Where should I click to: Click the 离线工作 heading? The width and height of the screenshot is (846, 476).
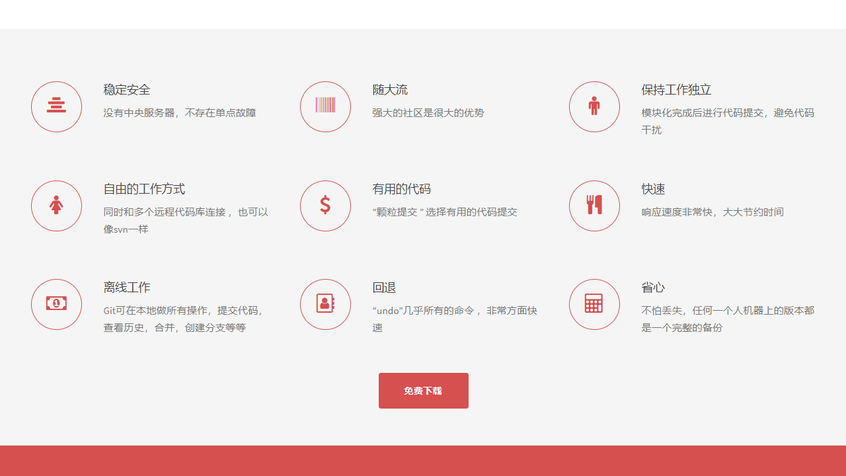coord(127,288)
